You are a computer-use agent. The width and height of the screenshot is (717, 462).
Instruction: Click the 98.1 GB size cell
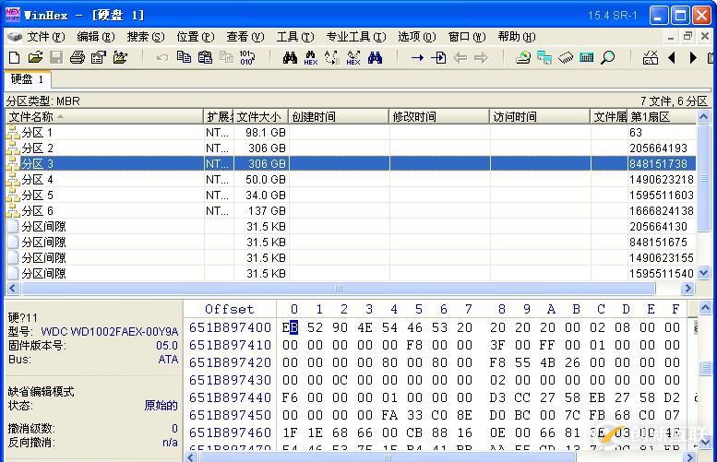pos(265,133)
